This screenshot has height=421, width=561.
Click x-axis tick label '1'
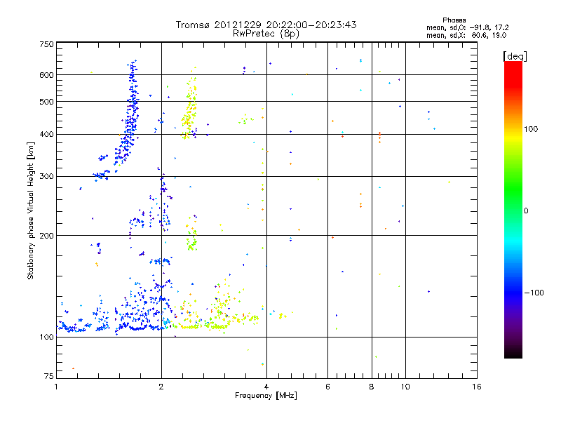click(x=56, y=387)
